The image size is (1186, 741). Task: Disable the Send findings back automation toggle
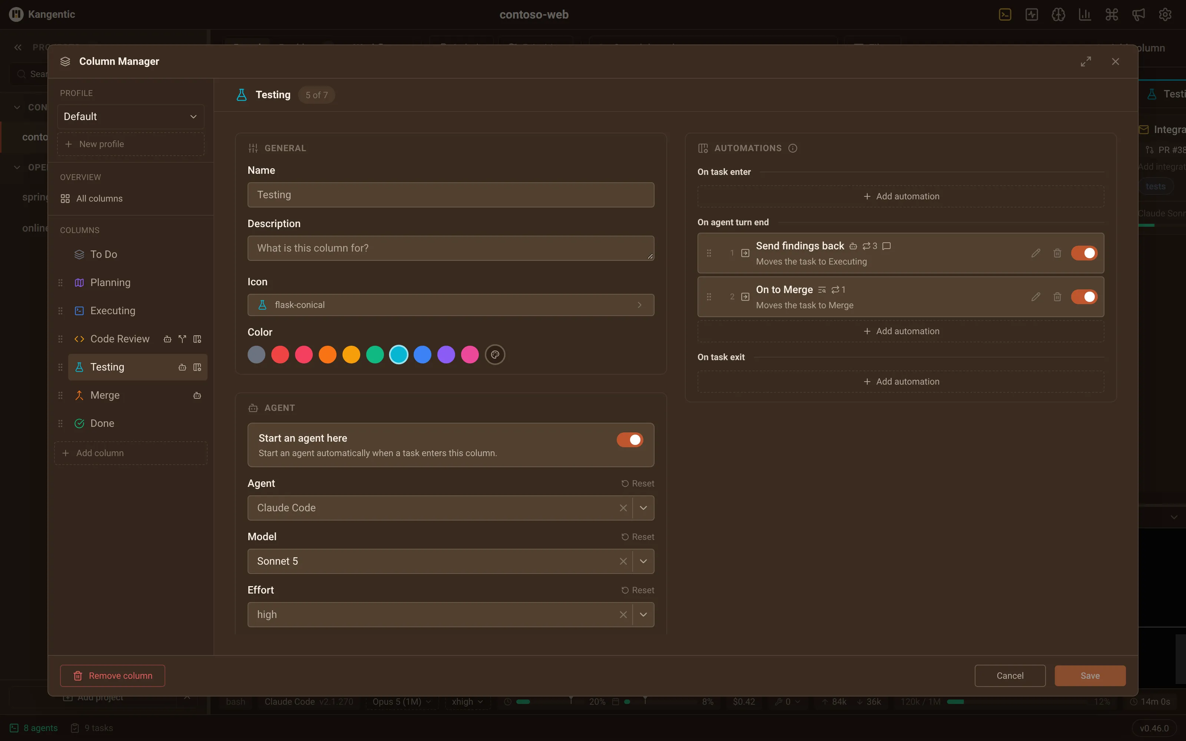click(1084, 253)
